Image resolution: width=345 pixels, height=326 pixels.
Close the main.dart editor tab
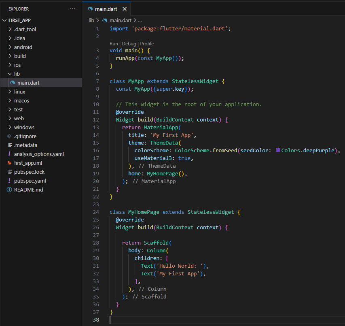tap(125, 9)
